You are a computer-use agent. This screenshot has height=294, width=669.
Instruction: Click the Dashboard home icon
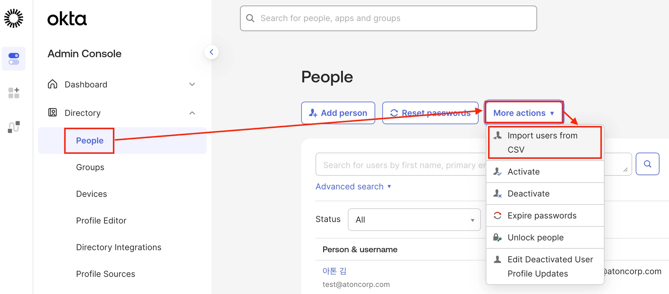coord(53,84)
